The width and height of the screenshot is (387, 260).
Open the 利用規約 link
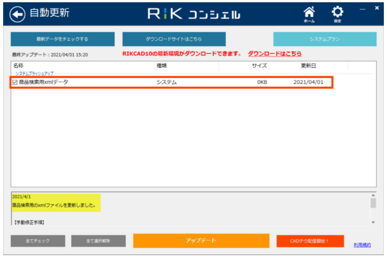pos(362,245)
